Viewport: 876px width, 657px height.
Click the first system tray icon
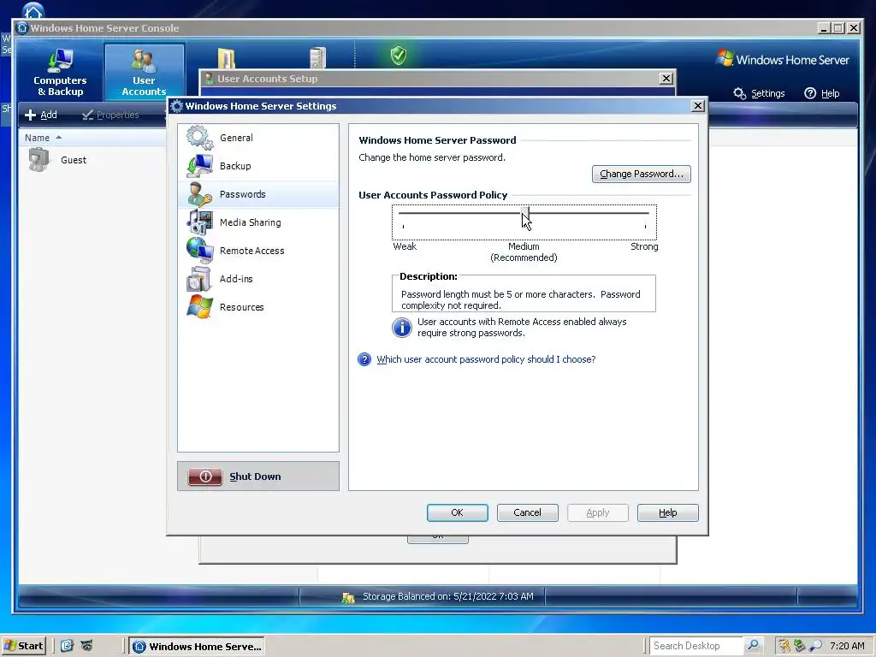click(x=784, y=646)
